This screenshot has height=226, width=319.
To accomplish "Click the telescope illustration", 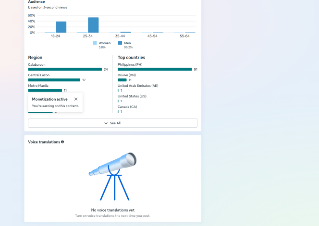I will (112, 177).
